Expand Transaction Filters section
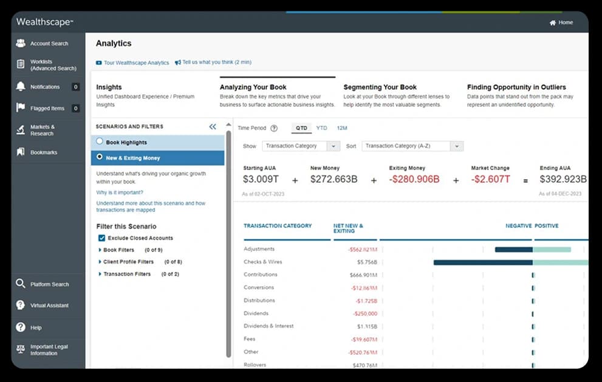Screen dimensions: 602x382 pos(100,274)
